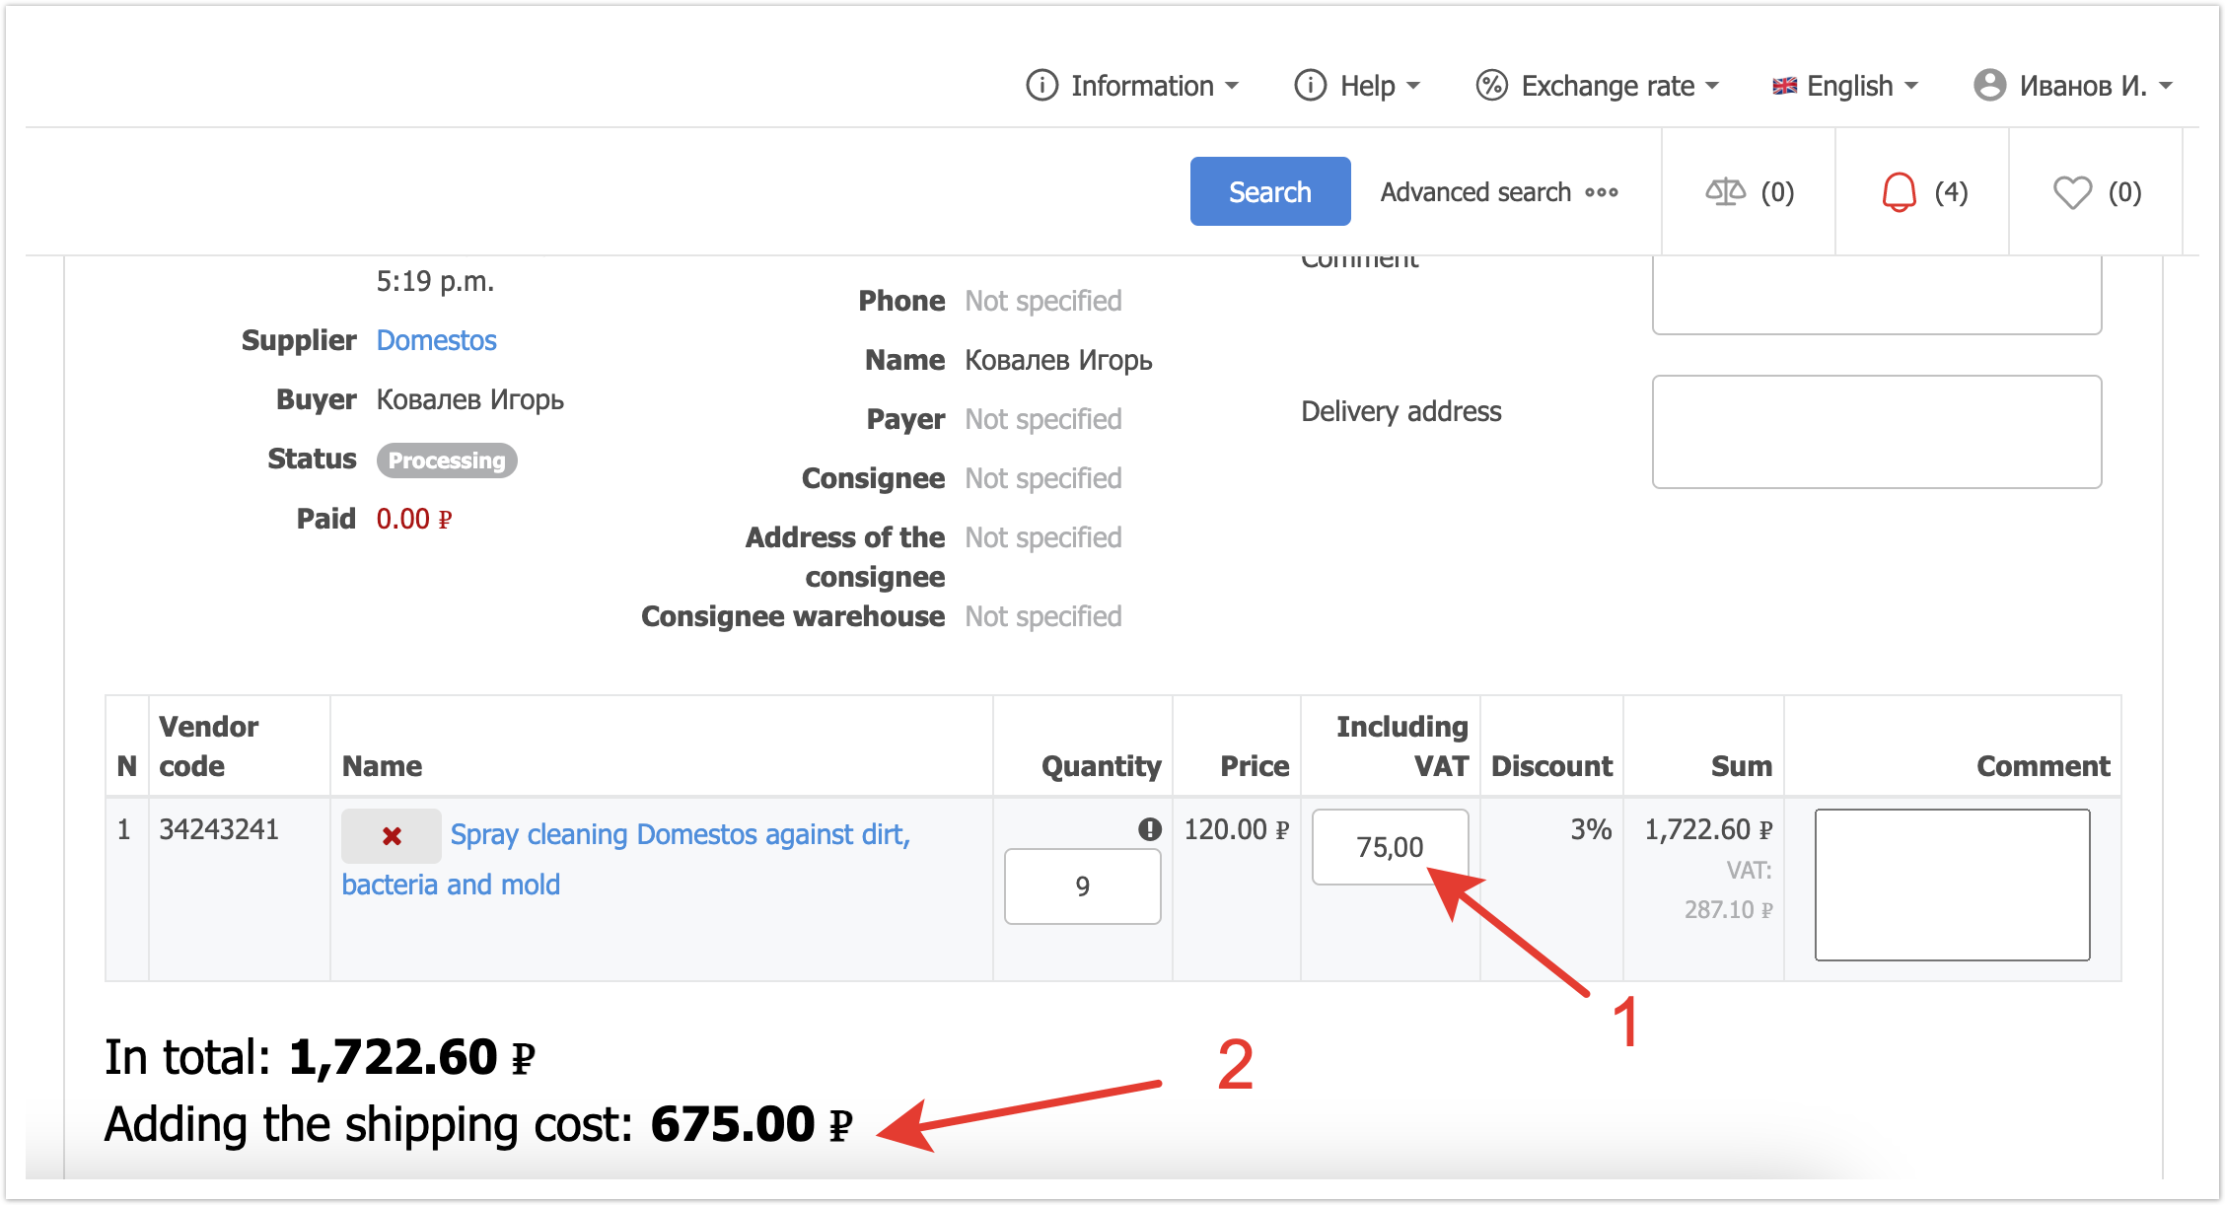Image resolution: width=2225 pixels, height=1205 pixels.
Task: Click the Delivery address text box
Action: 1876,431
